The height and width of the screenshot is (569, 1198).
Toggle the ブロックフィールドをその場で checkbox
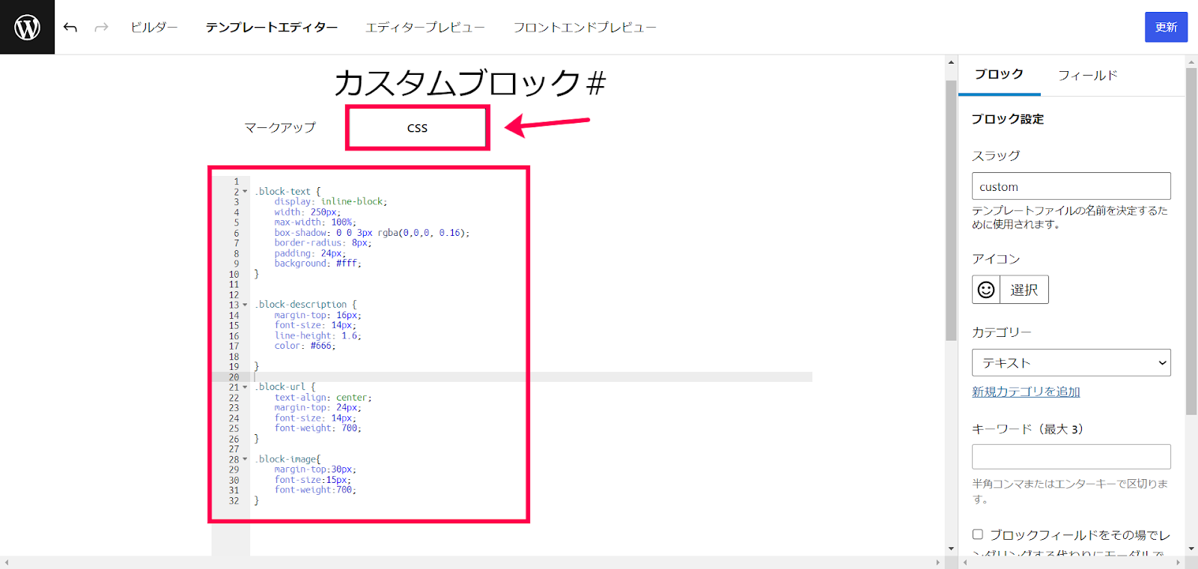click(x=978, y=535)
